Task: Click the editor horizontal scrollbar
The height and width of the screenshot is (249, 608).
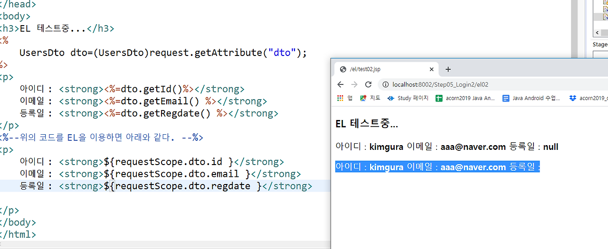Action: [x=165, y=244]
